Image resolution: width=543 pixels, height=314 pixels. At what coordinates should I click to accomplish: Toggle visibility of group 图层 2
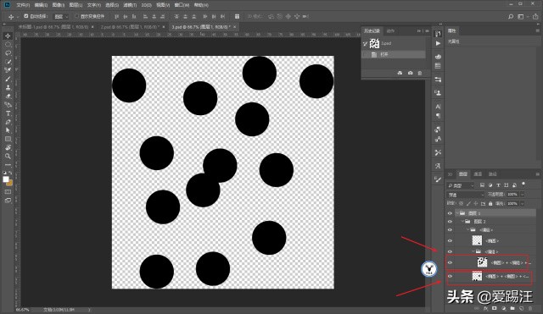450,222
